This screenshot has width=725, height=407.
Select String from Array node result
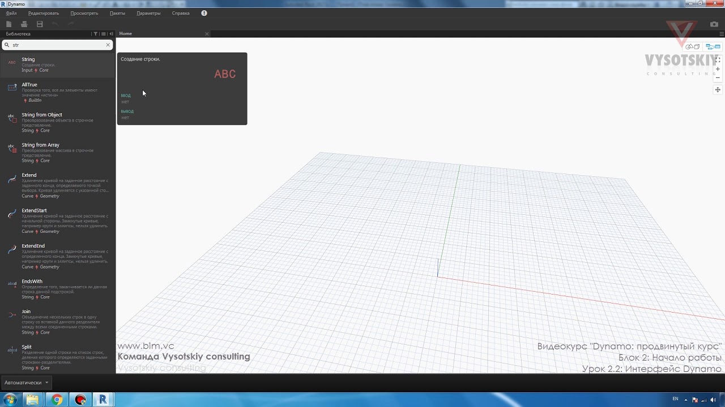click(58, 153)
